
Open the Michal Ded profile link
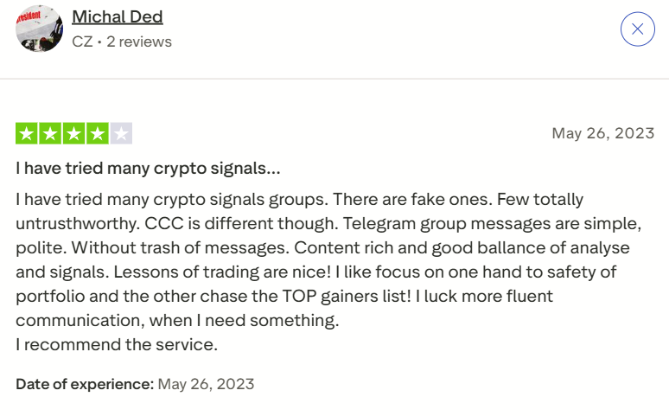click(x=118, y=16)
